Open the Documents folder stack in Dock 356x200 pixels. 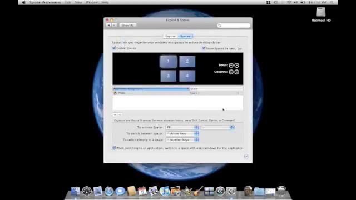coord(259,191)
